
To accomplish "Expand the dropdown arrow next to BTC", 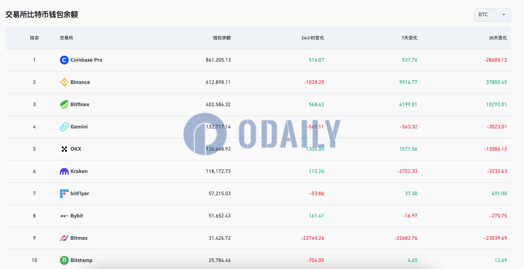I will point(504,15).
